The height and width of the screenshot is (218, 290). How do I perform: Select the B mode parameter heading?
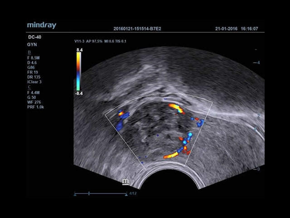29,53
